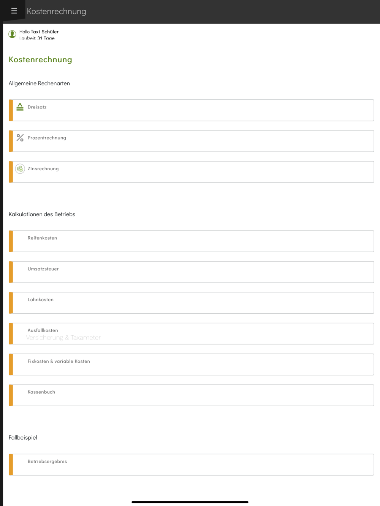The width and height of the screenshot is (380, 506).
Task: Open the Dreisatz lesson
Action: coord(191,110)
